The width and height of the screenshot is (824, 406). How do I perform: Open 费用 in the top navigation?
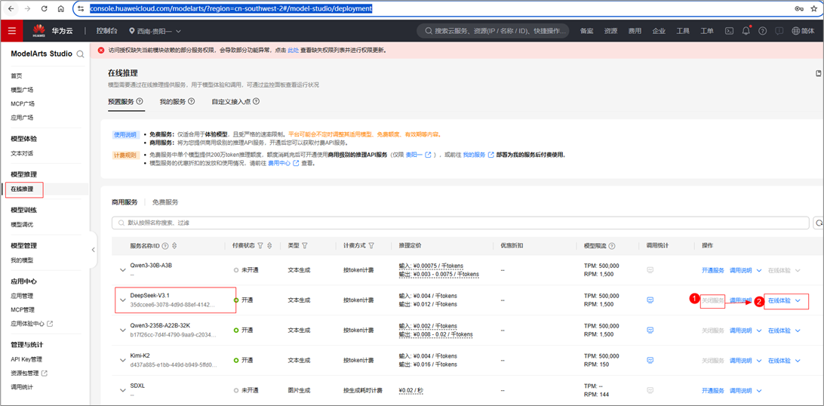635,31
